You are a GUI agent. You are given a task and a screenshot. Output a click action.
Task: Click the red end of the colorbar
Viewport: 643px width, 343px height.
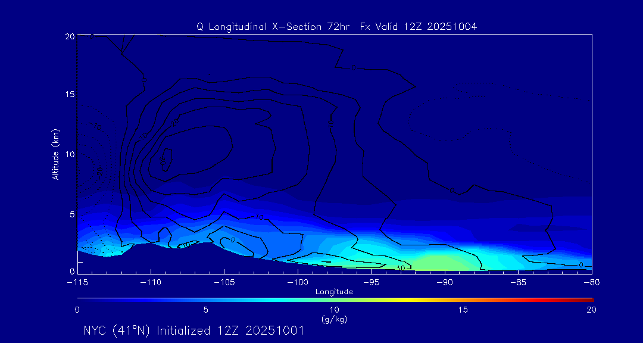[588, 299]
